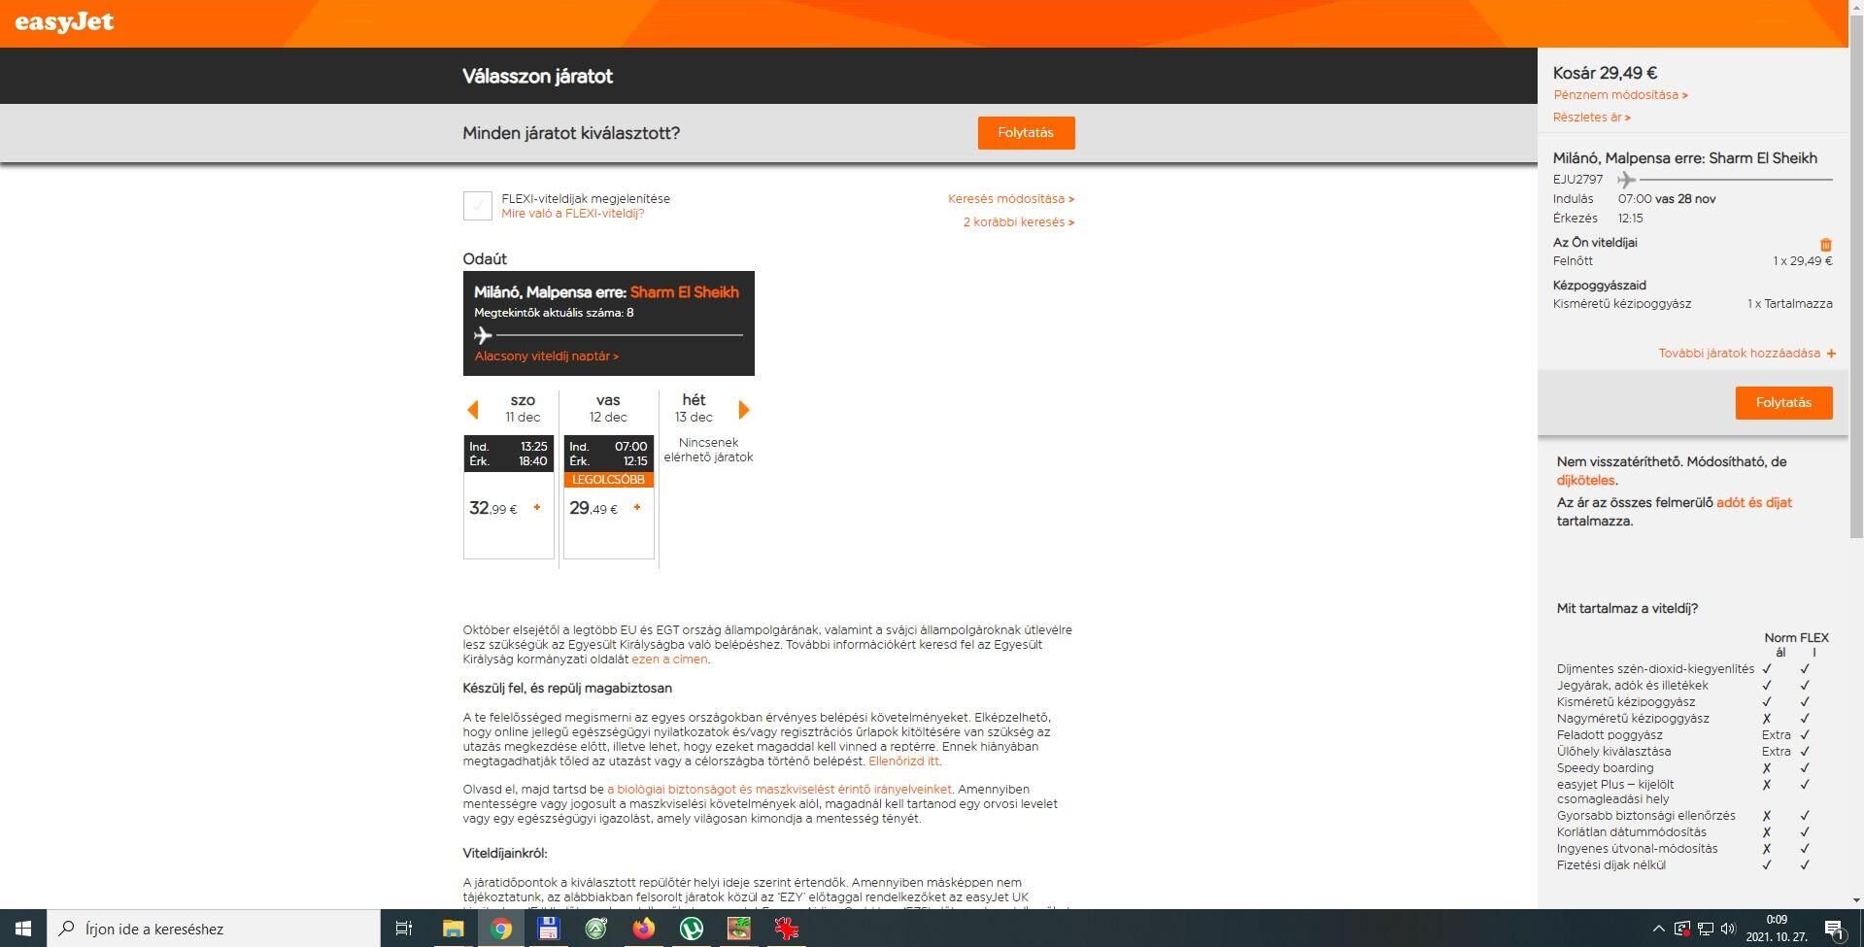Show hidden system tray icons
The height and width of the screenshot is (947, 1864).
[1658, 929]
